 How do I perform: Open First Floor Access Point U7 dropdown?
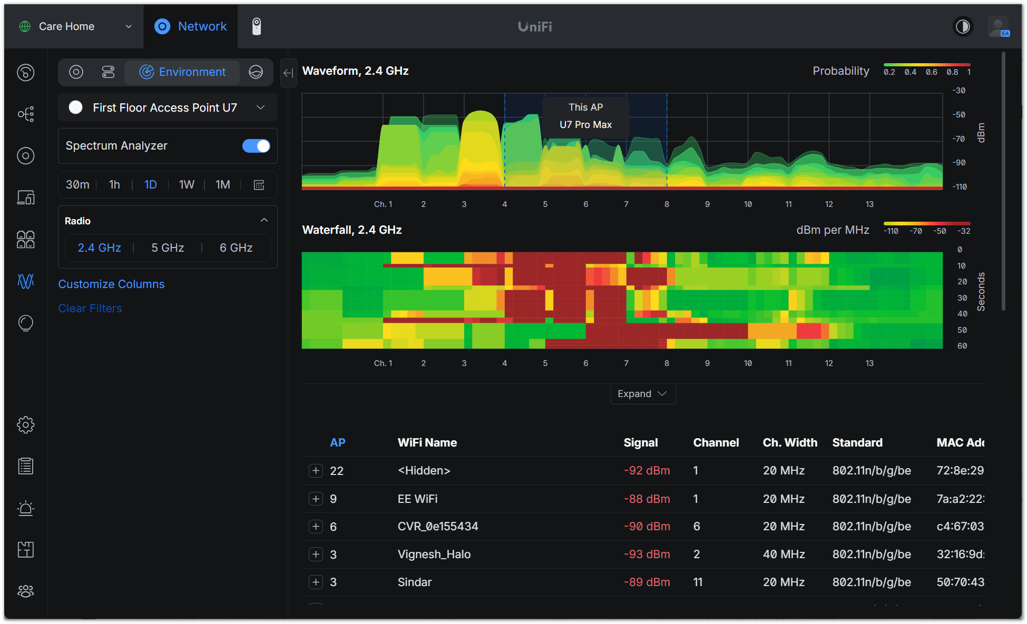tap(168, 107)
